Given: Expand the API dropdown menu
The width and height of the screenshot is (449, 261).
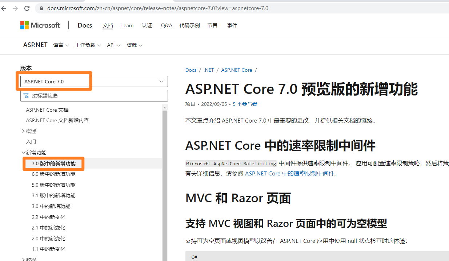Looking at the screenshot, I should click(114, 45).
